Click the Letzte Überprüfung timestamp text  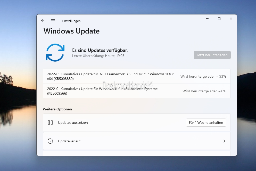coord(98,56)
